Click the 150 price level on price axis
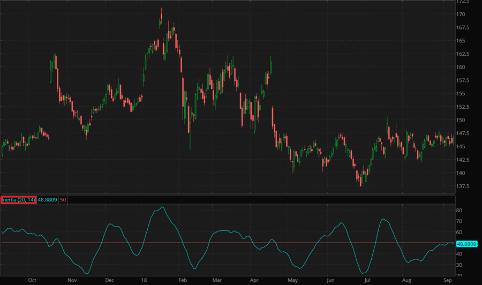482x285 pixels. pyautogui.click(x=460, y=120)
